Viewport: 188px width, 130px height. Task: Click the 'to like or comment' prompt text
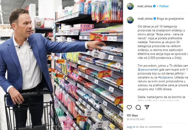(x=149, y=127)
